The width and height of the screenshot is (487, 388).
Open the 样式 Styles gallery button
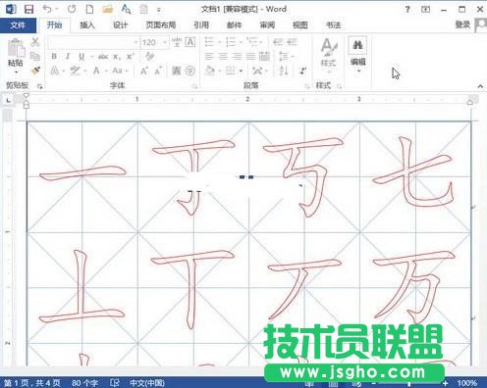pos(328,55)
